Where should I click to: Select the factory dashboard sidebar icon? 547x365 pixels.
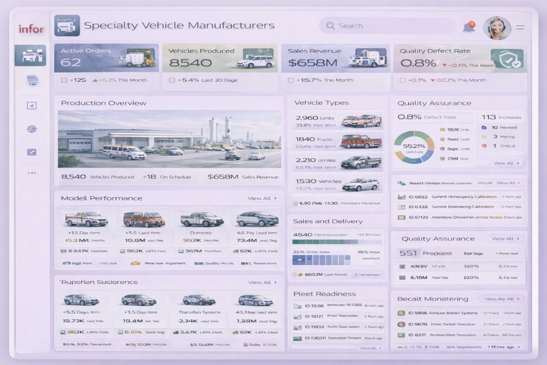coord(31,55)
